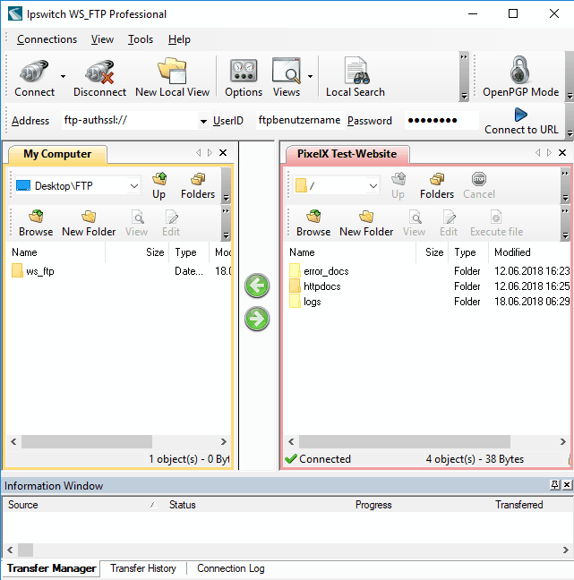Viewport: 574px width, 580px height.
Task: Open Folders in PixelX remote pane
Action: (437, 186)
